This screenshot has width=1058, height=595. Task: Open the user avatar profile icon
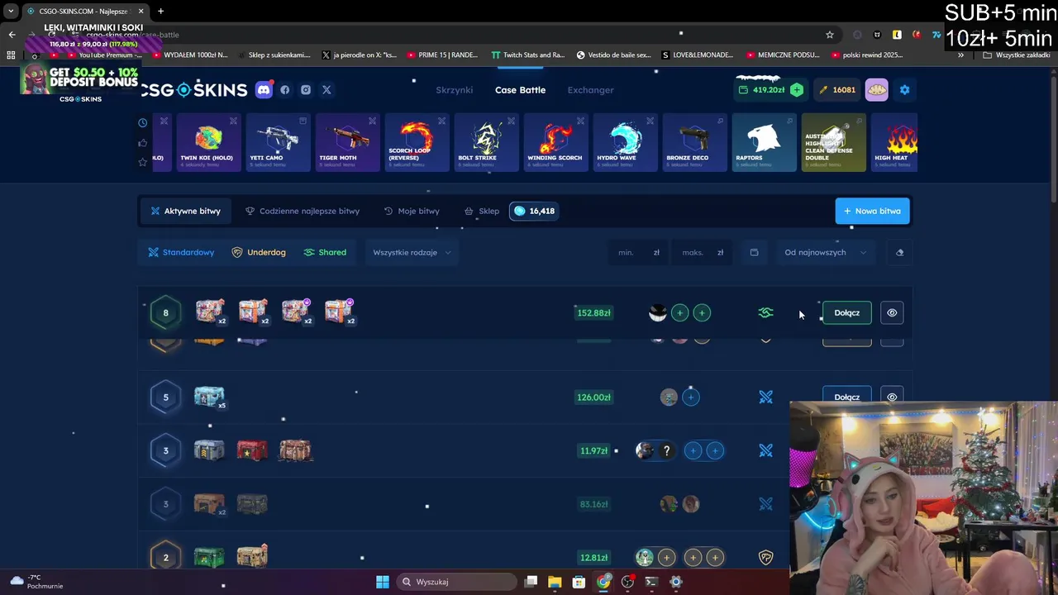877,89
